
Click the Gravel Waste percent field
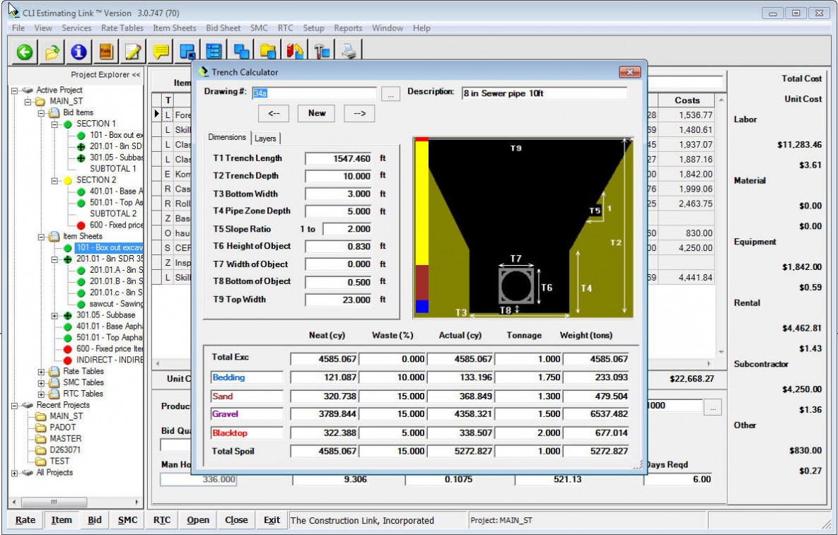tap(392, 414)
